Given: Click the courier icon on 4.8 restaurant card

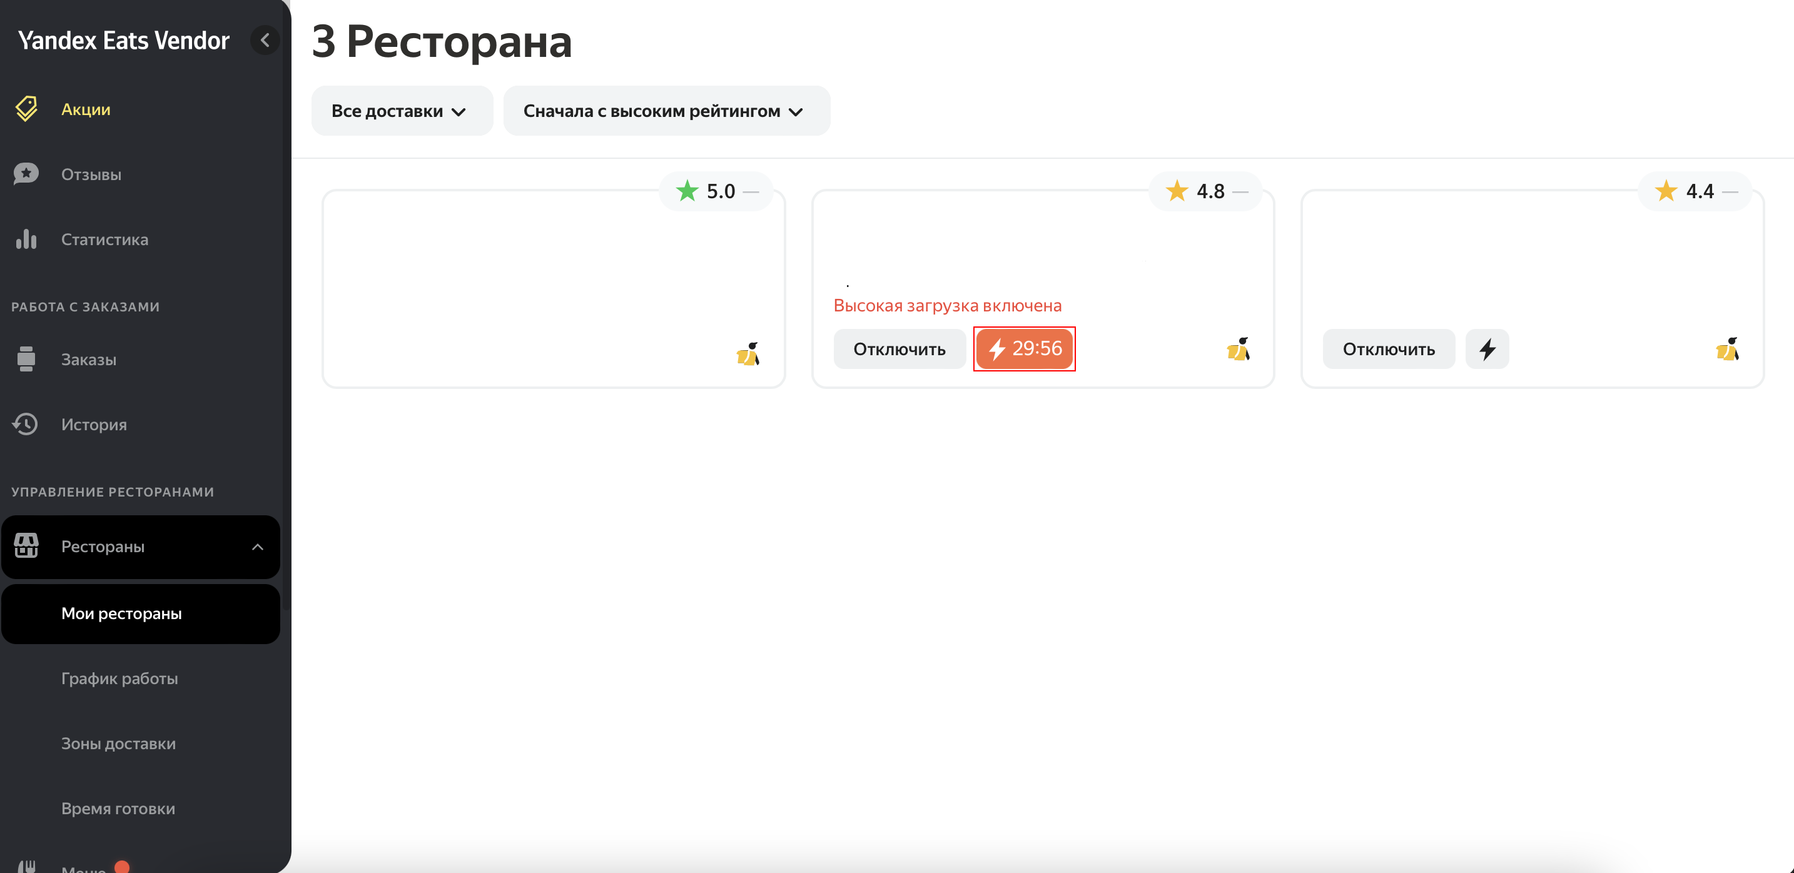Looking at the screenshot, I should [x=1239, y=349].
